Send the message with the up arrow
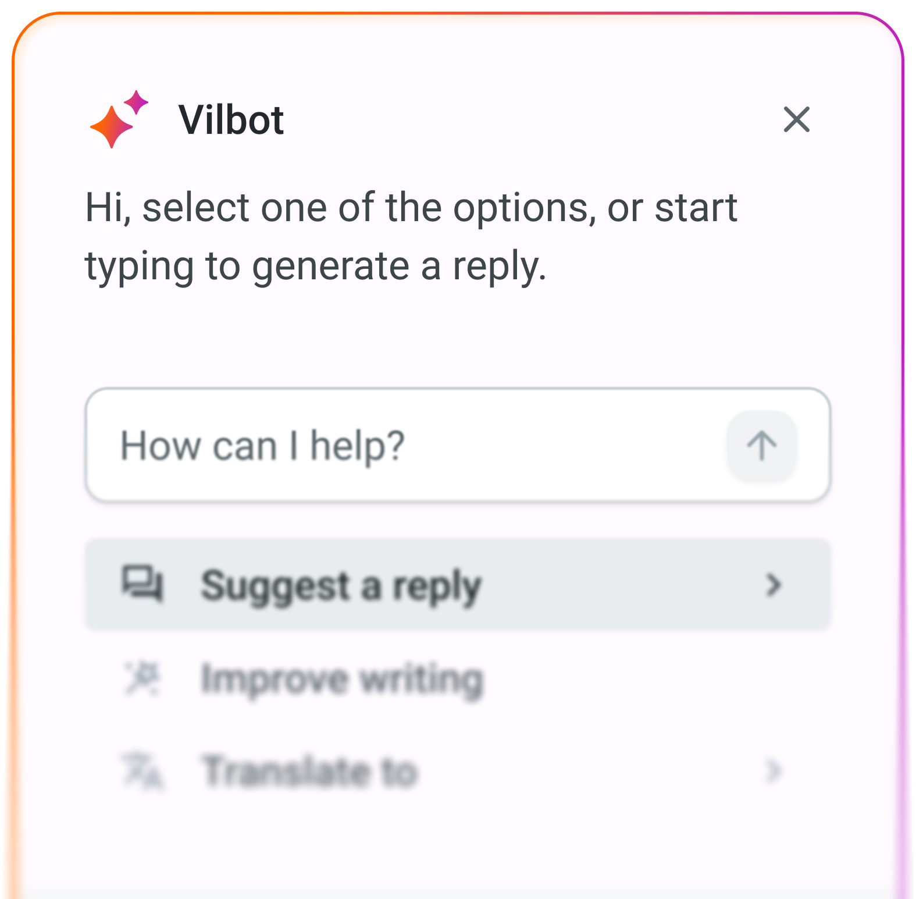This screenshot has height=899, width=916. [x=761, y=446]
